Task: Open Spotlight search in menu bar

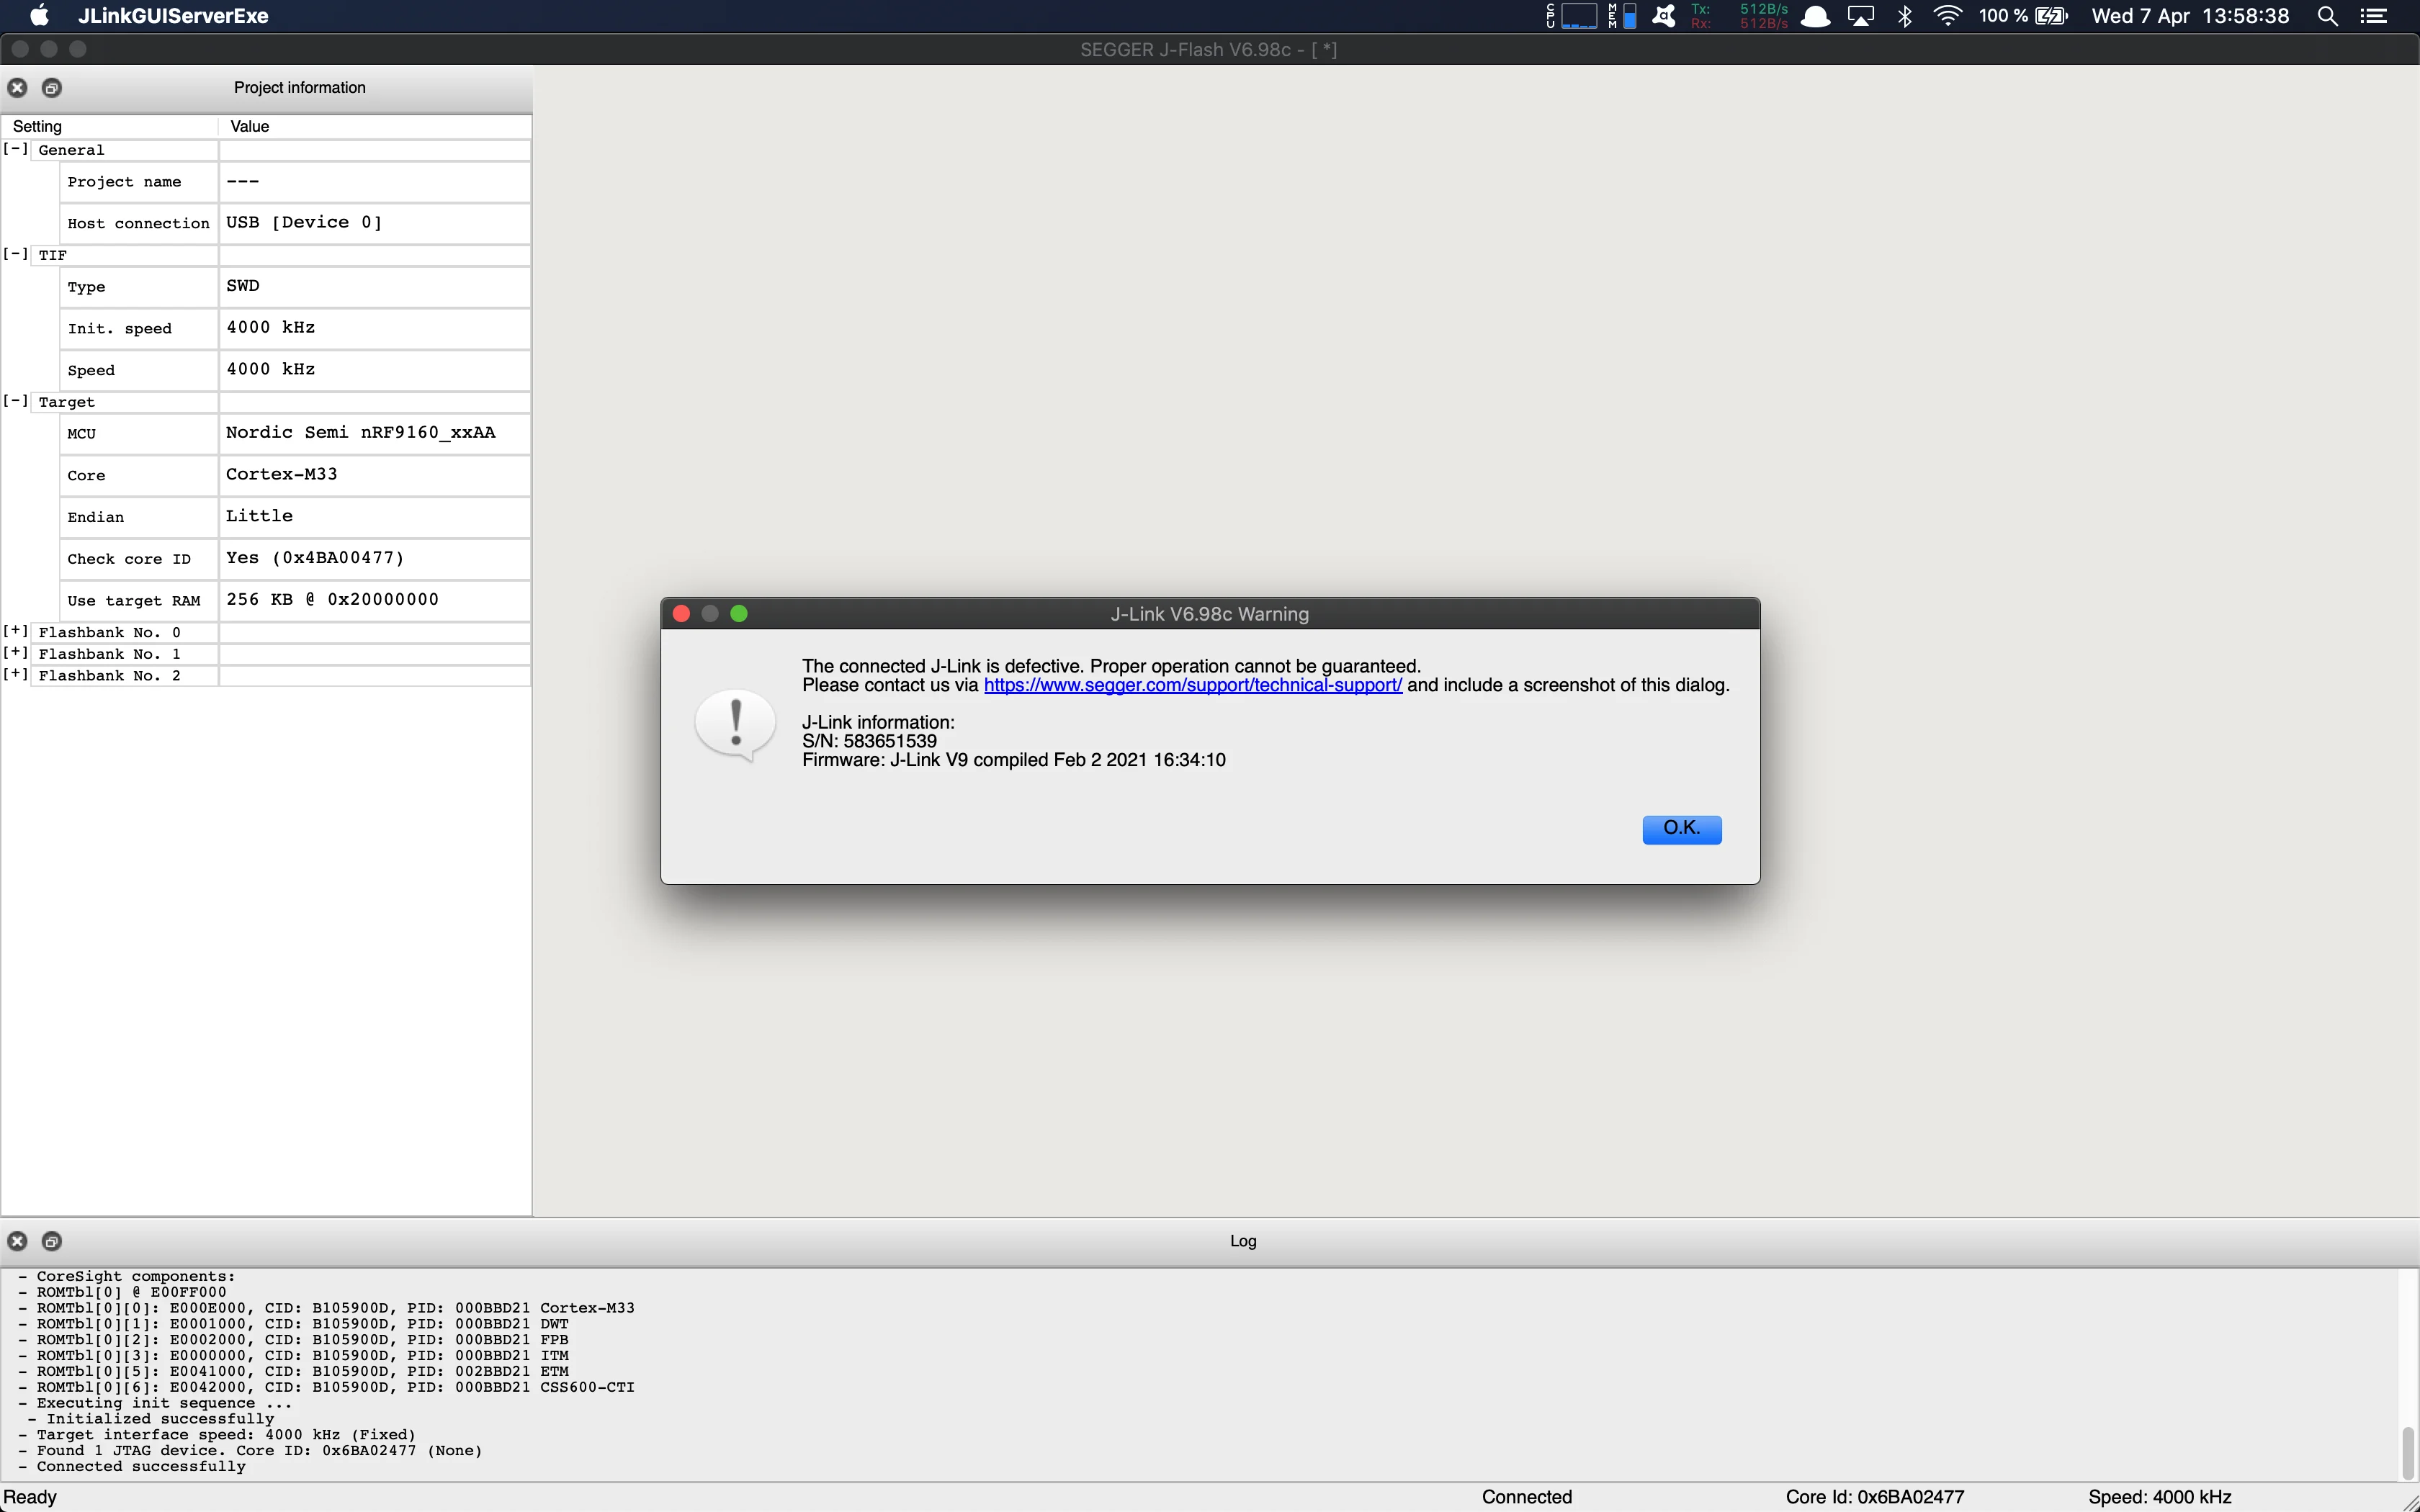Action: point(2327,16)
